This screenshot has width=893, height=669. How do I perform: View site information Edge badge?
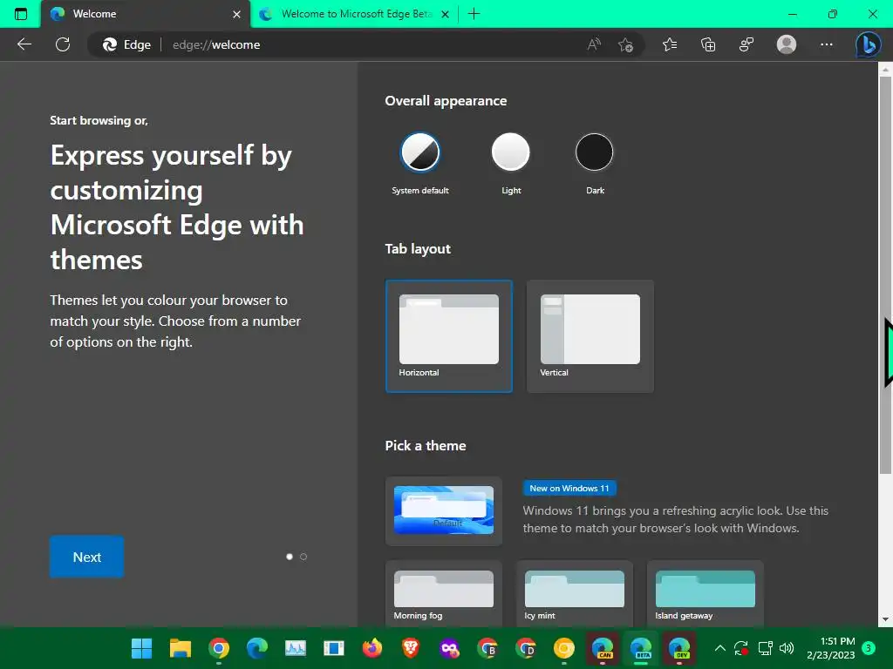click(x=127, y=44)
